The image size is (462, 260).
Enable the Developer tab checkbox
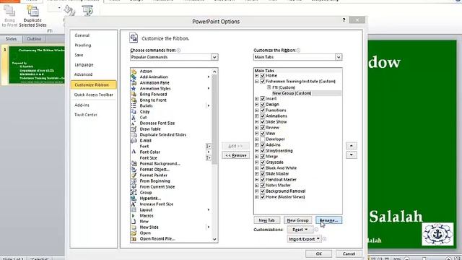click(x=263, y=139)
